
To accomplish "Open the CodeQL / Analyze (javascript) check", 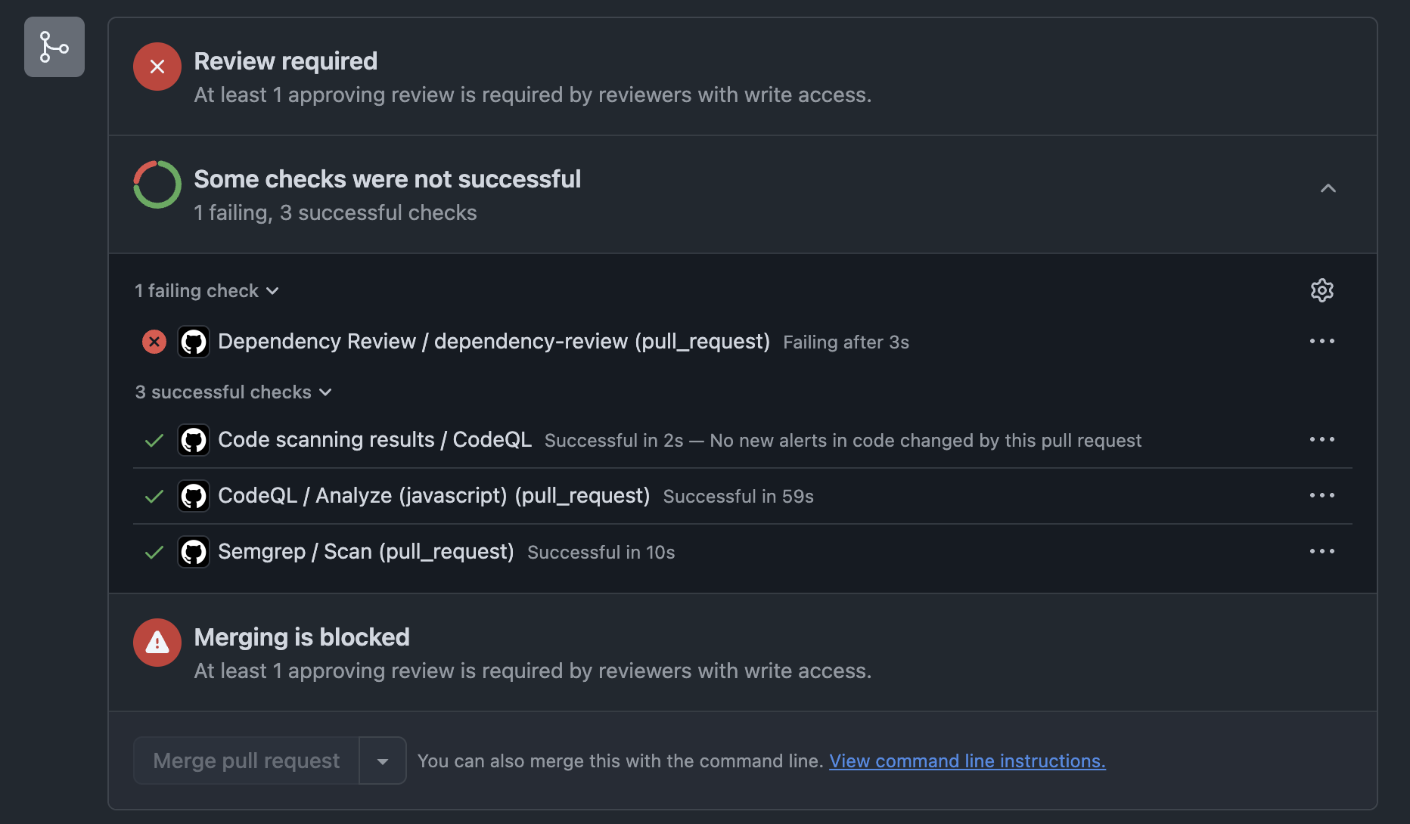I will (x=433, y=496).
